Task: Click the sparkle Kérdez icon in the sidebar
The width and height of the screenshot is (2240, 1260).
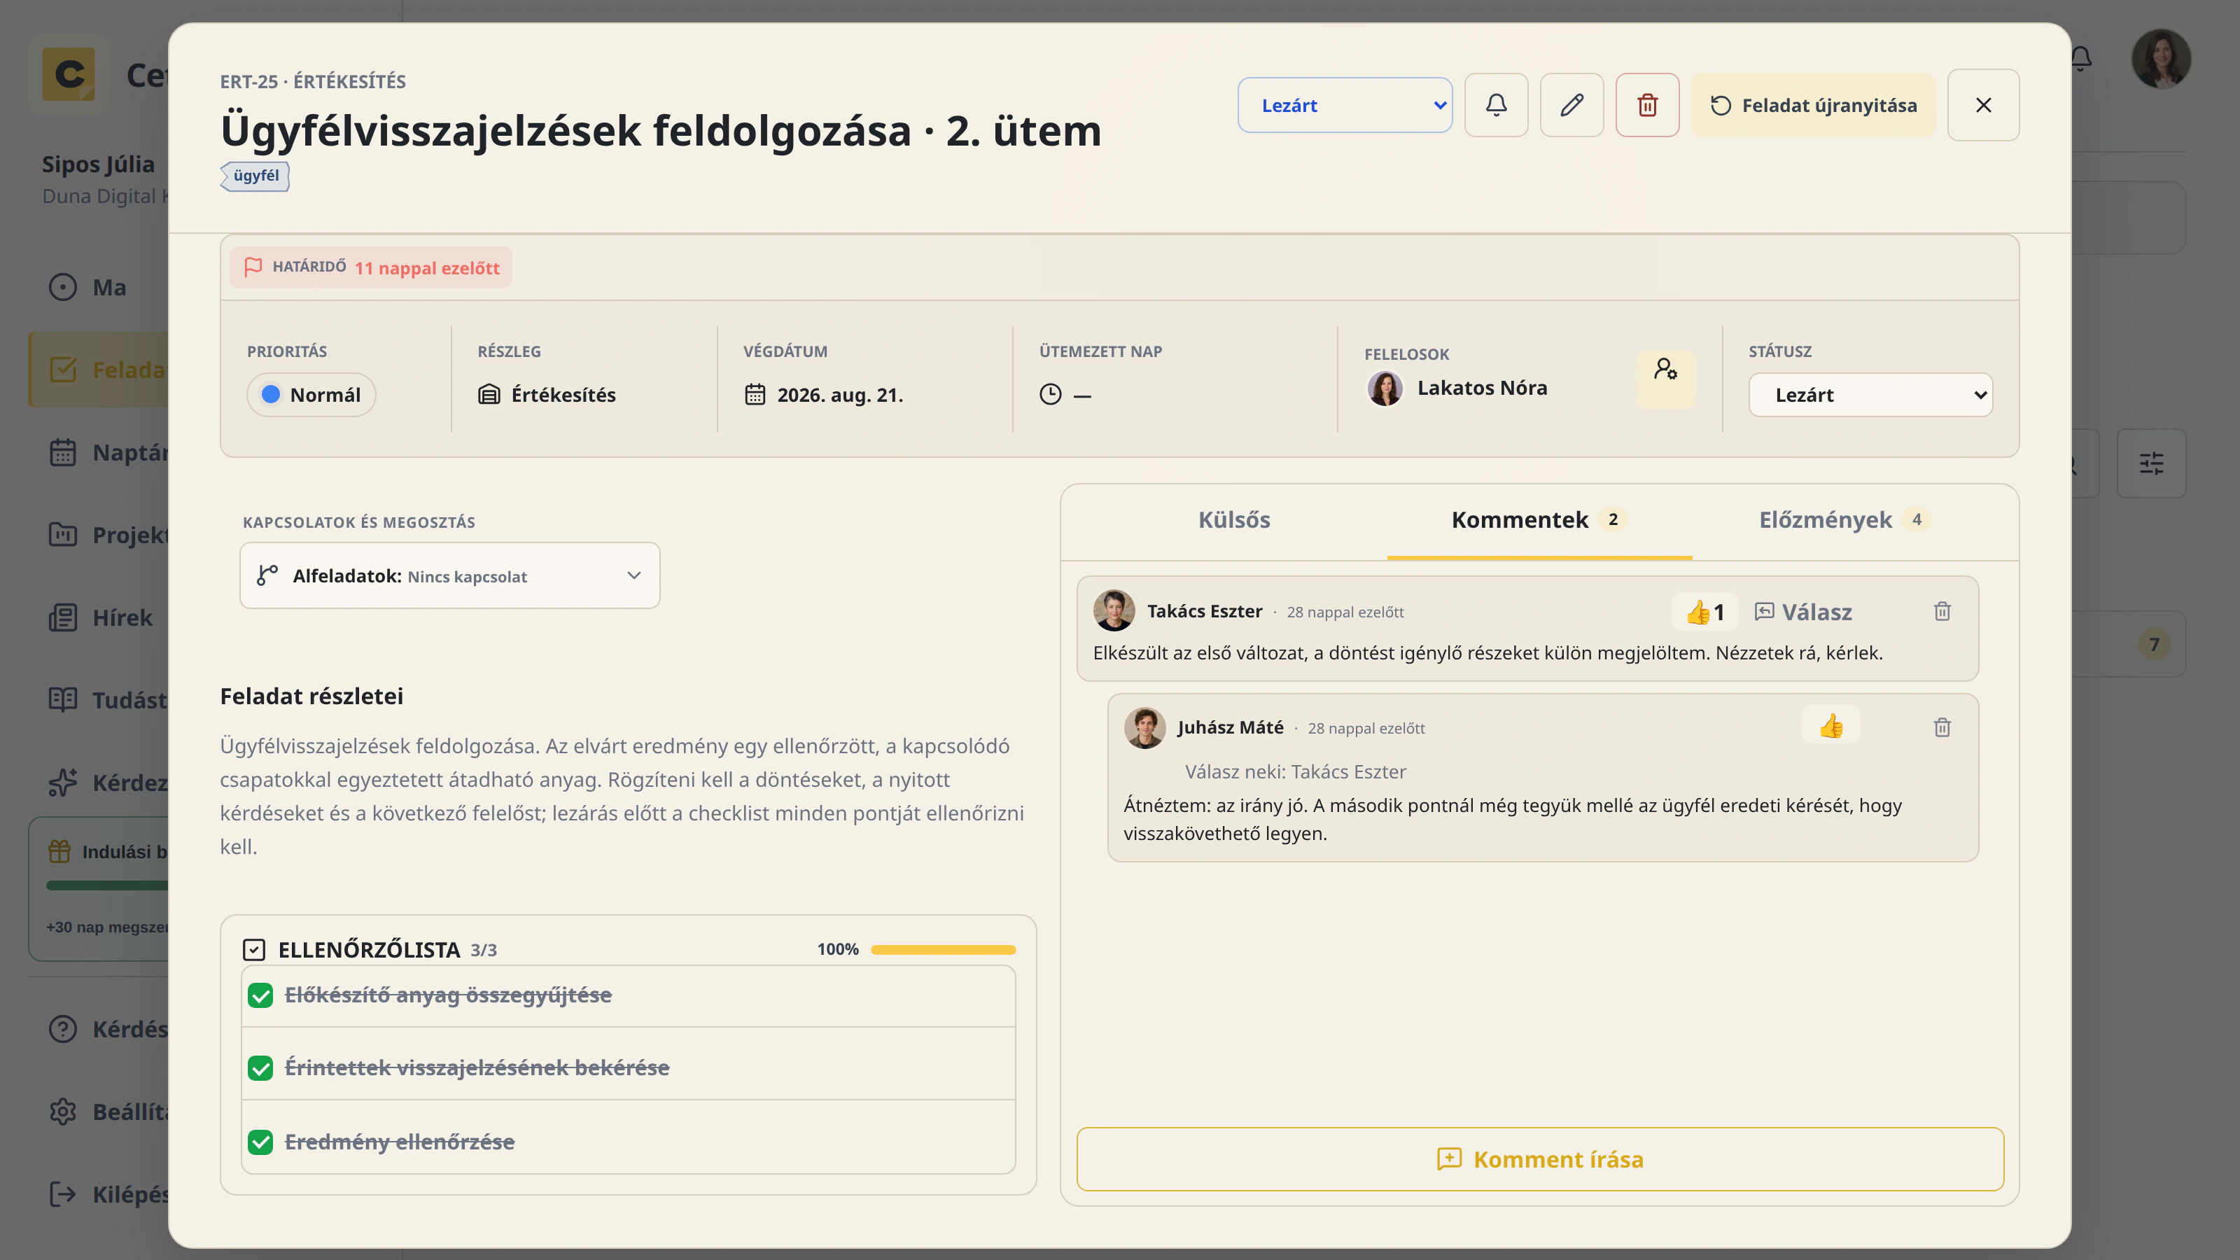Action: 62,782
